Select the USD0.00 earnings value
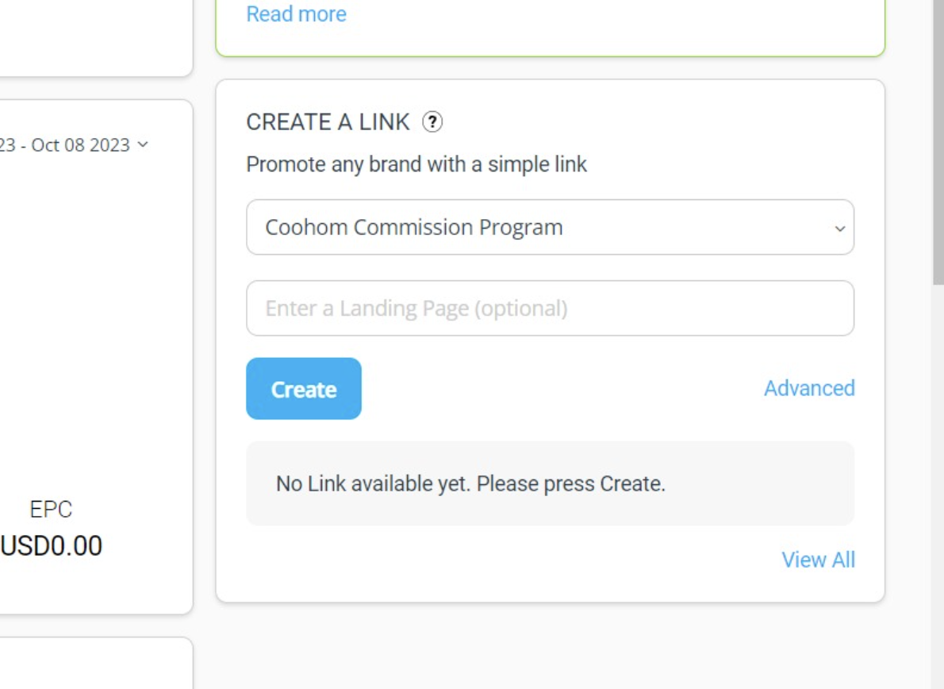 click(52, 546)
